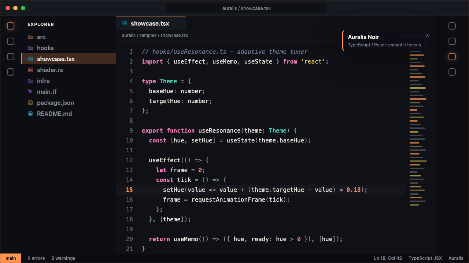469x263 pixels.
Task: Click line number 9 in the gutter
Action: (131, 130)
